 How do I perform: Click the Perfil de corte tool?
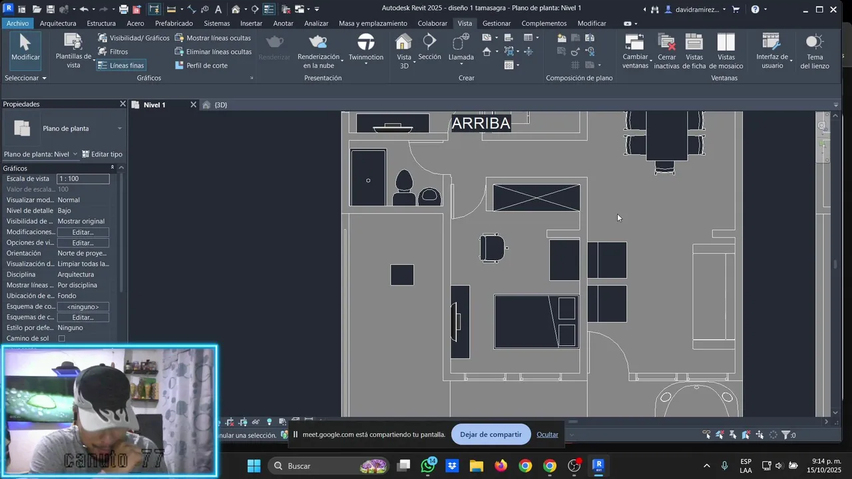point(201,65)
